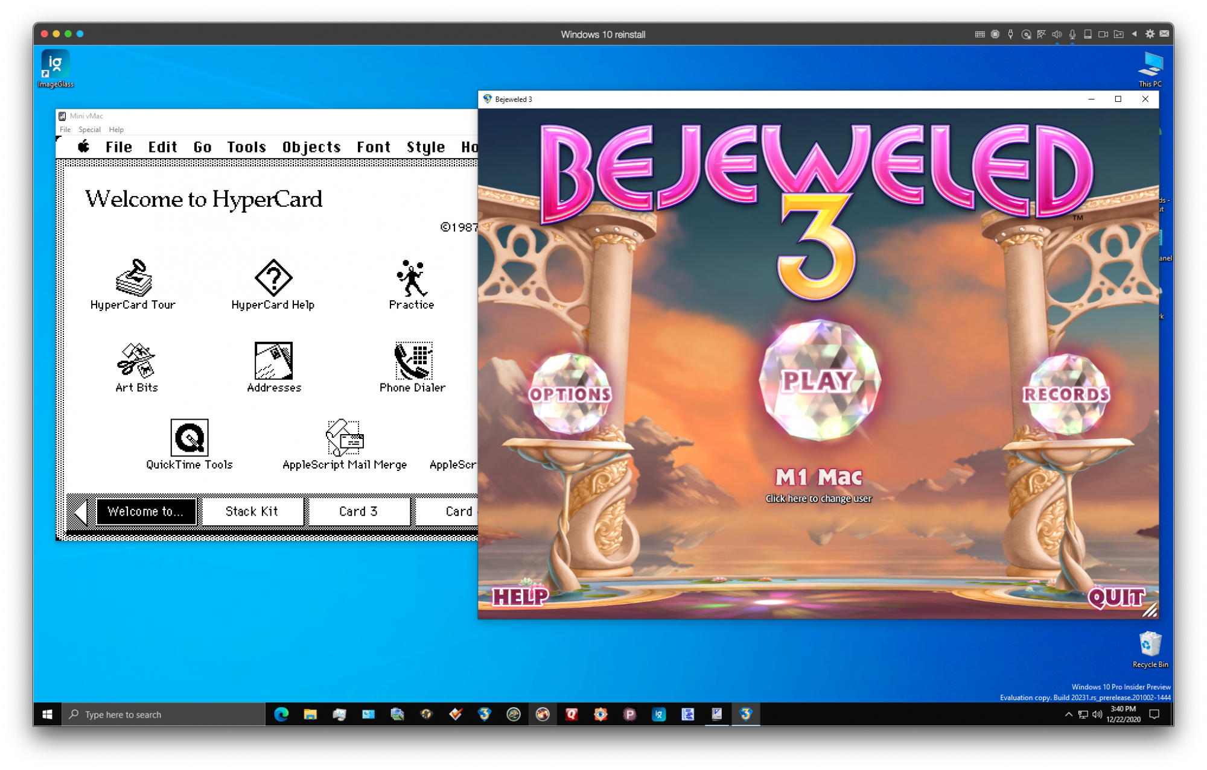Click the USB icon in VM toolbar
The width and height of the screenshot is (1207, 770).
pyautogui.click(x=1011, y=34)
